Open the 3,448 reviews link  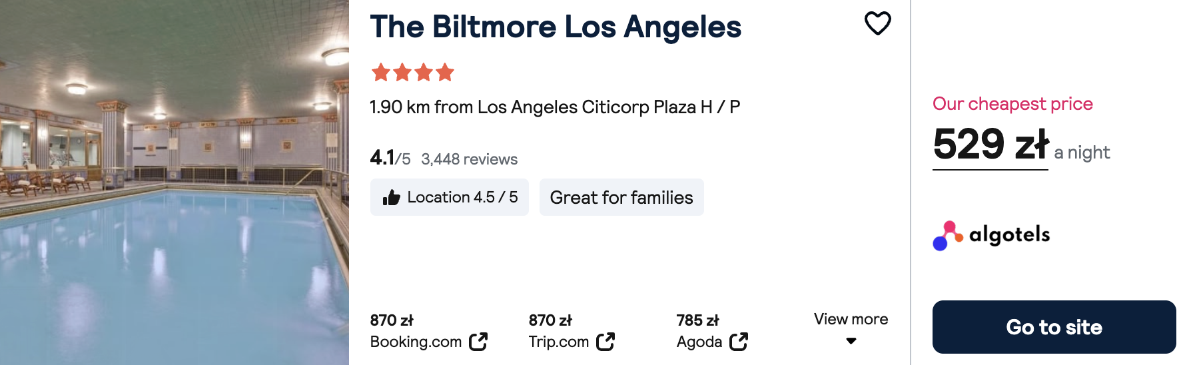click(x=469, y=159)
